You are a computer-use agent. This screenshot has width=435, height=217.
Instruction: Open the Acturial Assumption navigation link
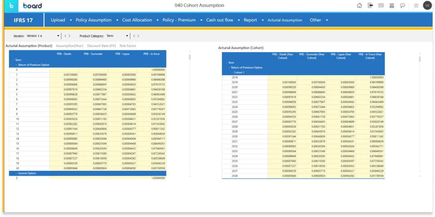284,20
